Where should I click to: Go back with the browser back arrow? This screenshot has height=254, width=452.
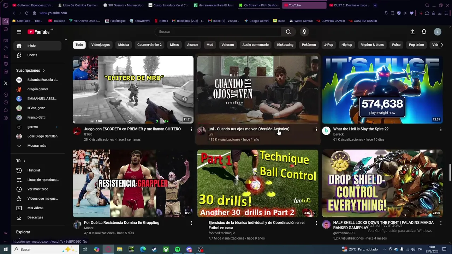[14, 13]
